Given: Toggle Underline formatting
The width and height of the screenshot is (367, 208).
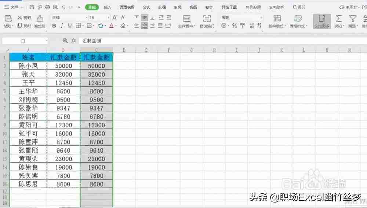Looking at the screenshot, I should (70, 26).
